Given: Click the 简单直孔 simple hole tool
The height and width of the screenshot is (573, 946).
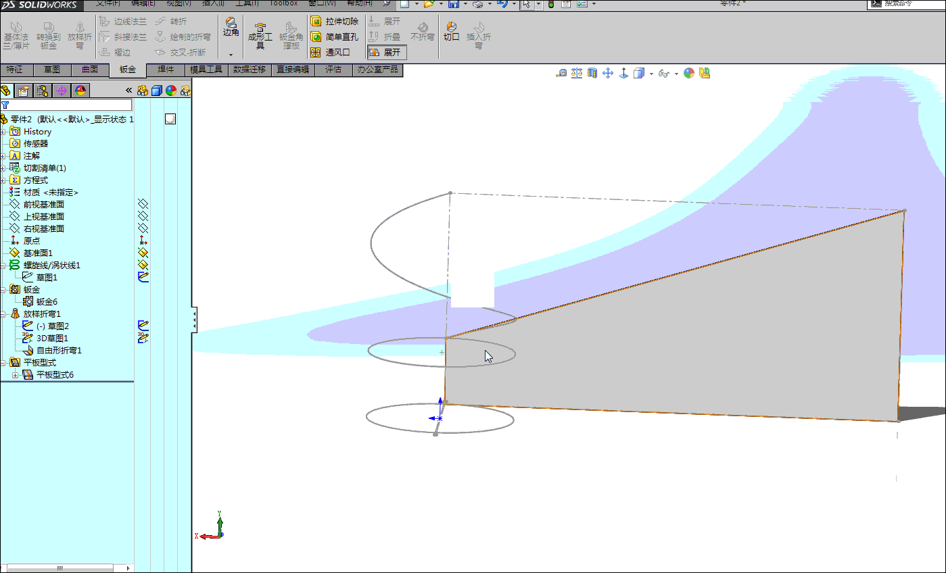Looking at the screenshot, I should pyautogui.click(x=334, y=36).
